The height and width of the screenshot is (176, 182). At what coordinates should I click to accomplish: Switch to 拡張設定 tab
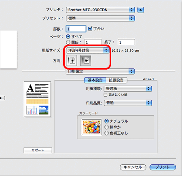(116, 80)
